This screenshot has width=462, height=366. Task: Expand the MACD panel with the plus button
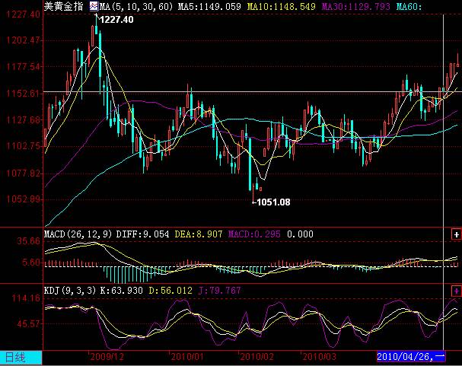coord(456,234)
